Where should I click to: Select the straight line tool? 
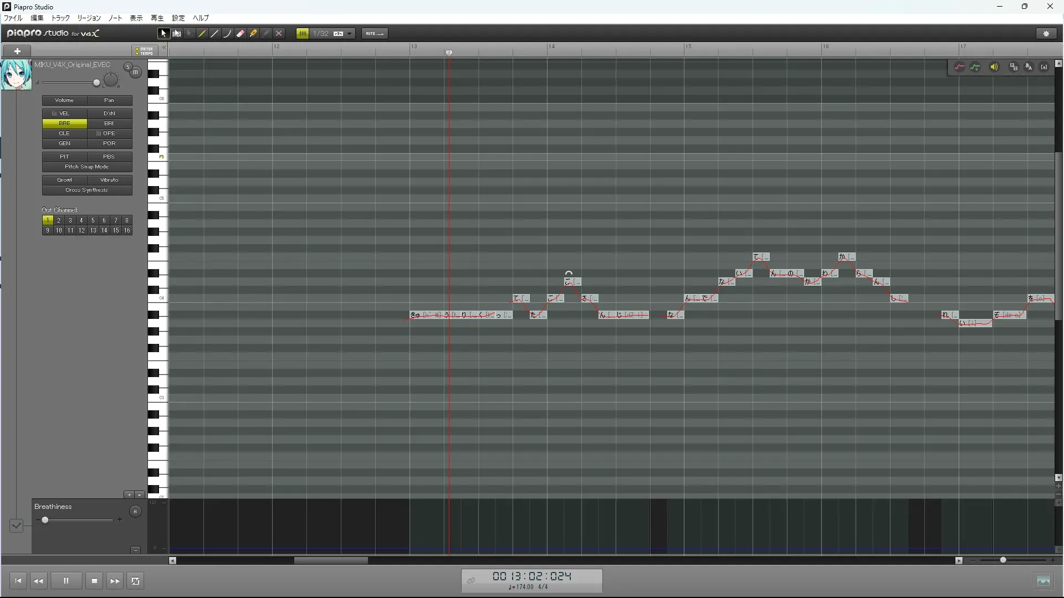point(215,34)
